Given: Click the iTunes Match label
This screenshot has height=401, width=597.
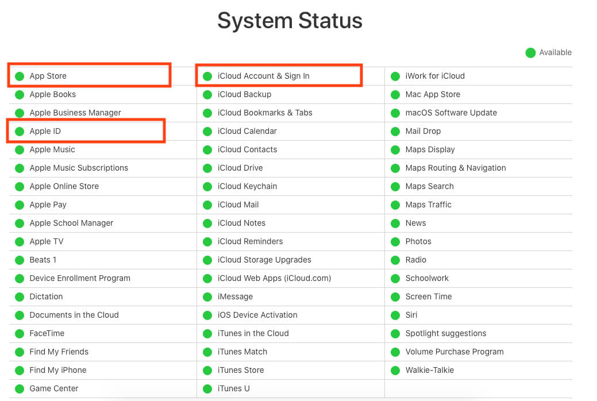Looking at the screenshot, I should (x=242, y=352).
